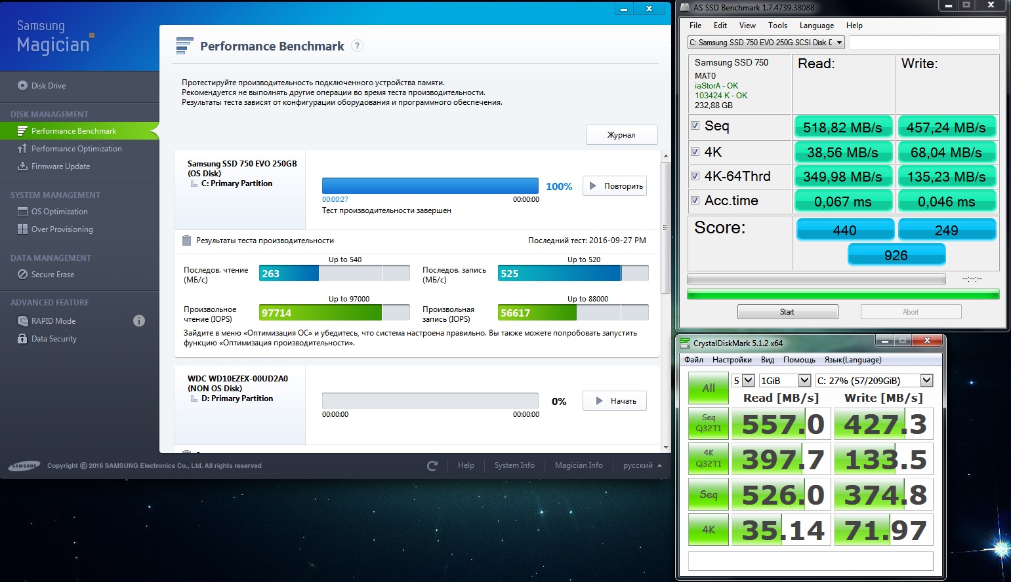
Task: Run the plain Seq test in CrystalDiskMark
Action: click(x=709, y=494)
